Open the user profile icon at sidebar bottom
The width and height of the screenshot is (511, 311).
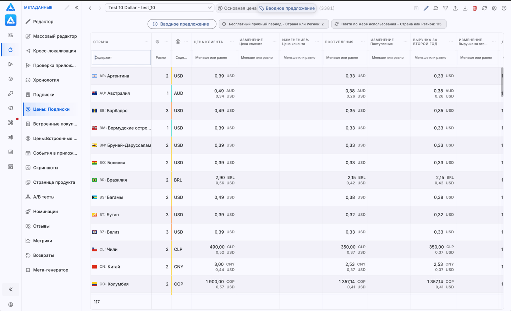pos(11,305)
